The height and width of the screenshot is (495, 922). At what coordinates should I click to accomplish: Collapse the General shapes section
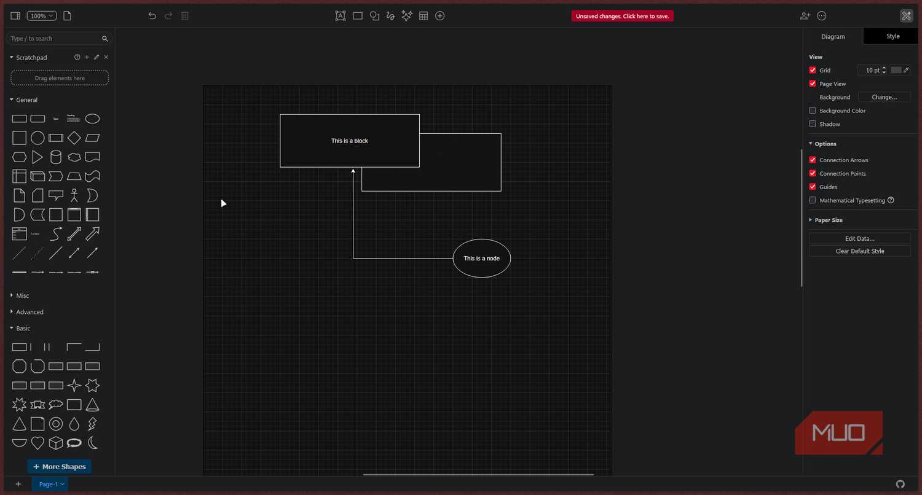coord(12,99)
